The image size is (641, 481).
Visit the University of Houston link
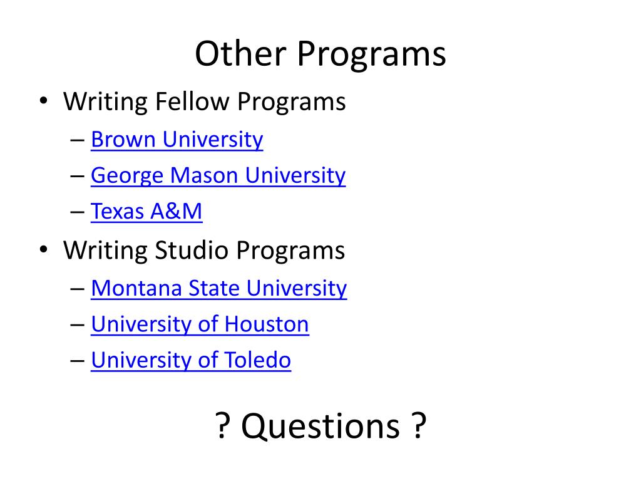[x=200, y=324]
